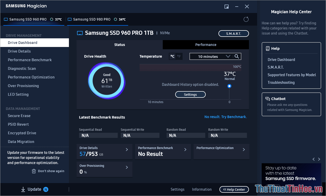Click the refresh icon near drive tabs
The height and width of the screenshot is (196, 326).
tap(246, 19)
